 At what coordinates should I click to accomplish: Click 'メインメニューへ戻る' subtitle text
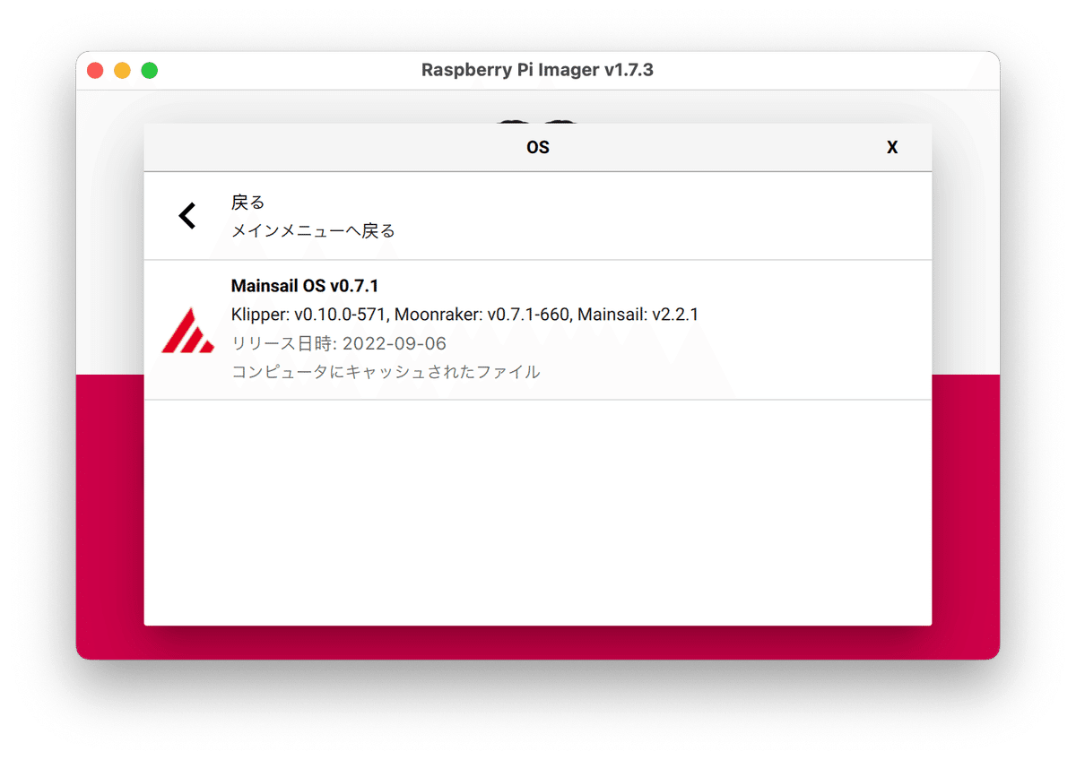313,231
